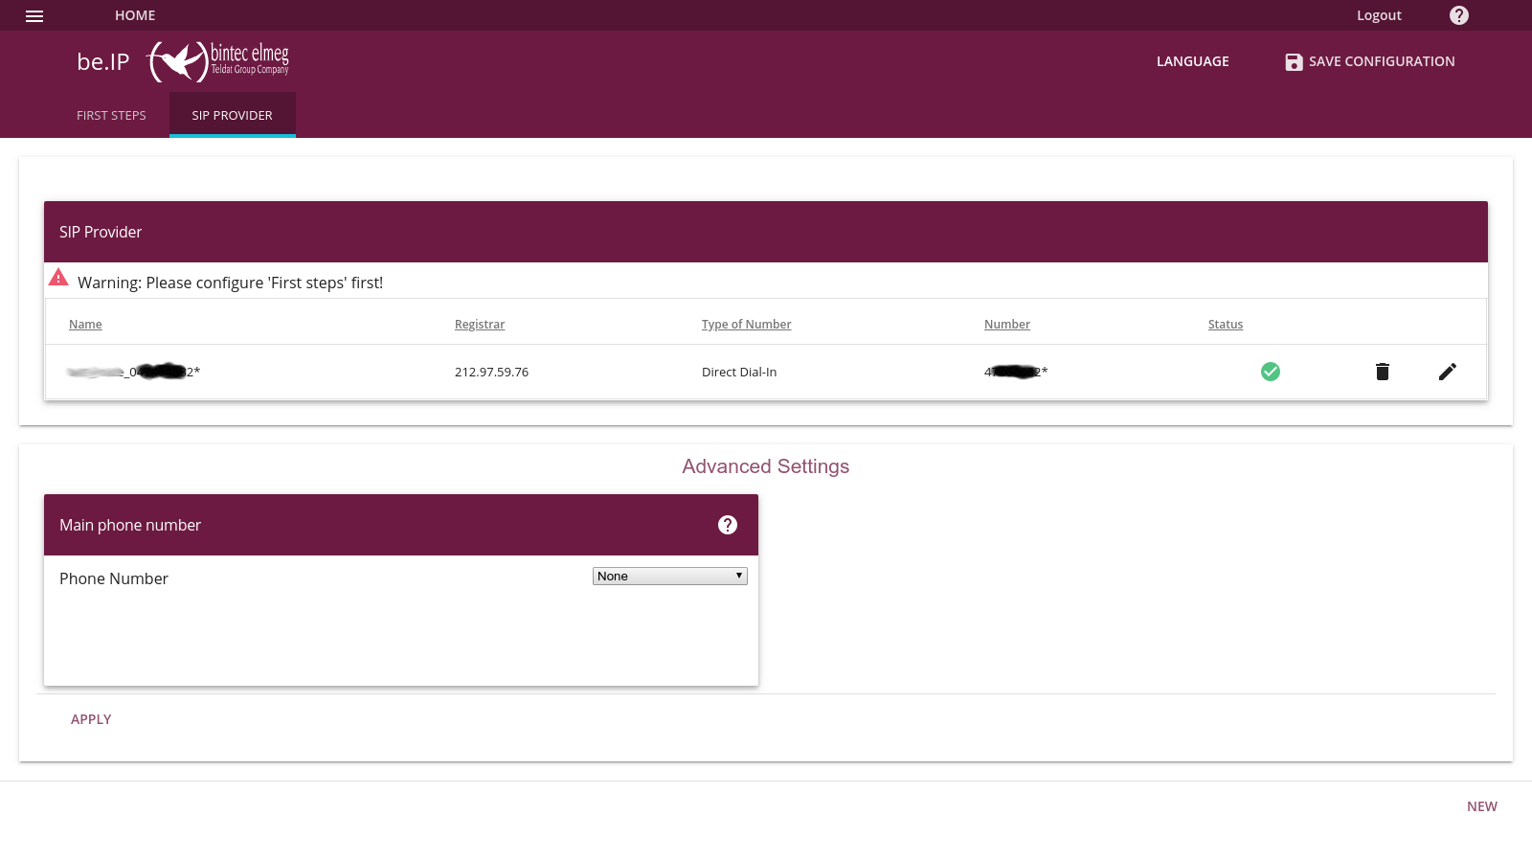Open the Phone Number dropdown showing None
The height and width of the screenshot is (861, 1532).
[x=670, y=576]
